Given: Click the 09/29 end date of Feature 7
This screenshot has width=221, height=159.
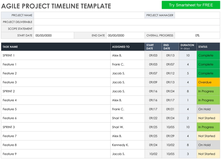Looking at the screenshot, I should tap(170, 136).
